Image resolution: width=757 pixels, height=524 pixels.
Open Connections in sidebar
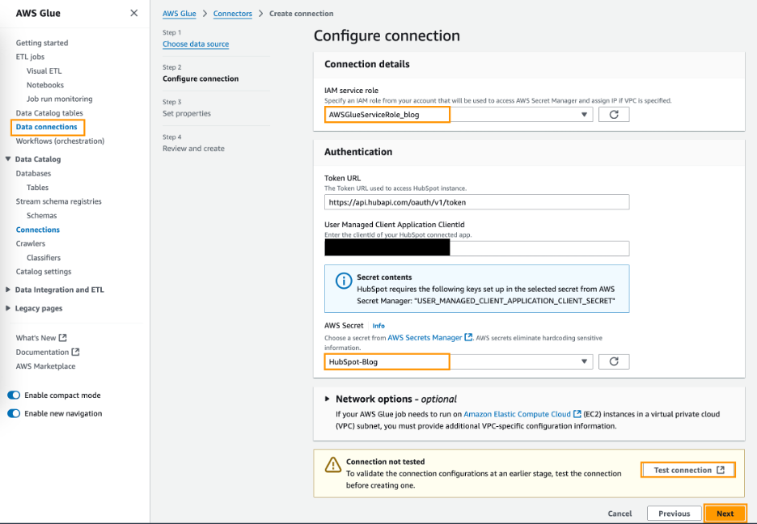click(38, 230)
